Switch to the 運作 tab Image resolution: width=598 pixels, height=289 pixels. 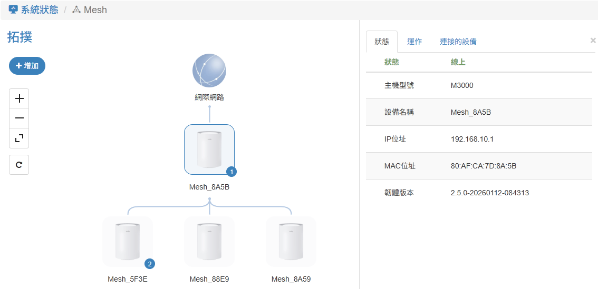[x=414, y=42]
